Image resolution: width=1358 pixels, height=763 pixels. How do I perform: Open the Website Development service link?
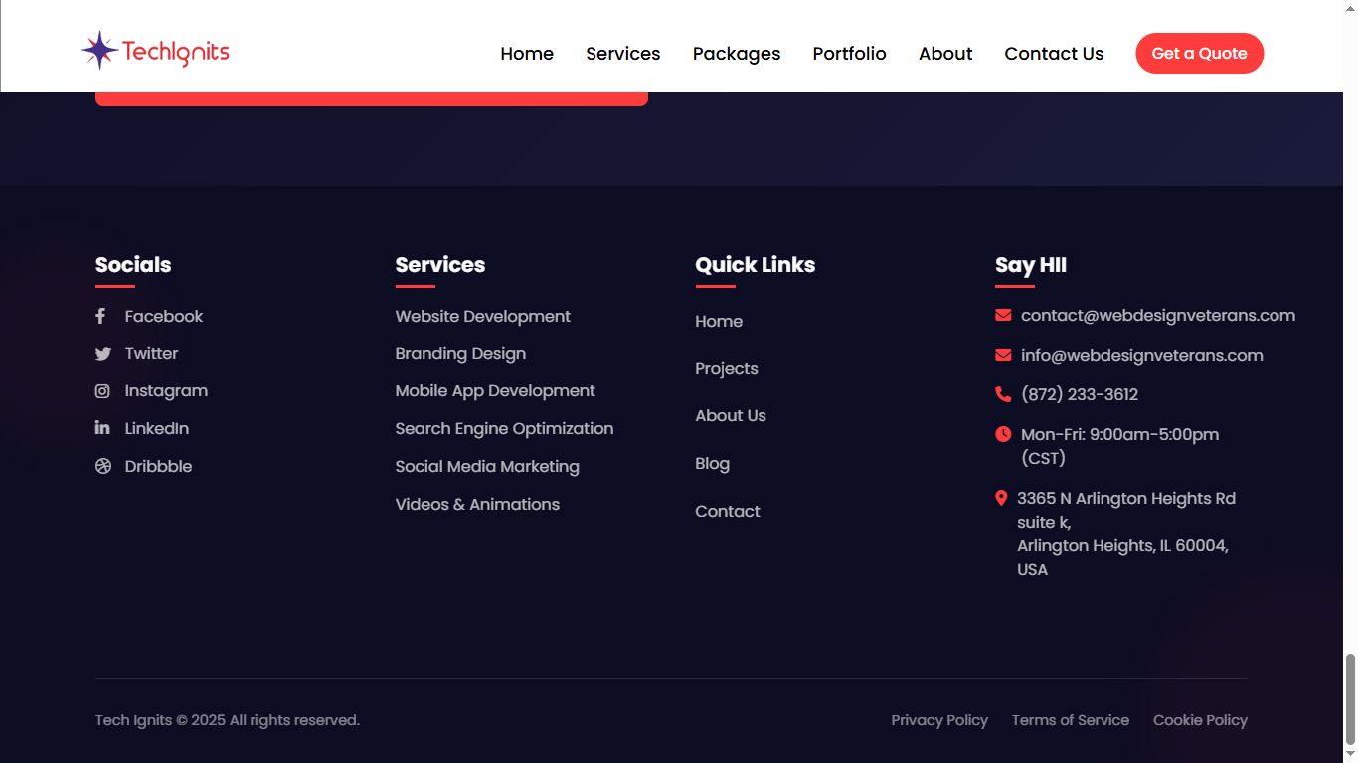[x=482, y=316]
